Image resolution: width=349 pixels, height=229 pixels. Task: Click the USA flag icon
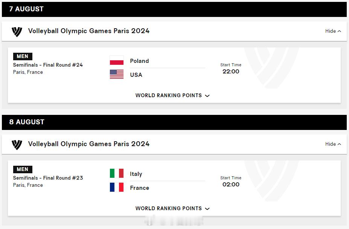click(117, 74)
